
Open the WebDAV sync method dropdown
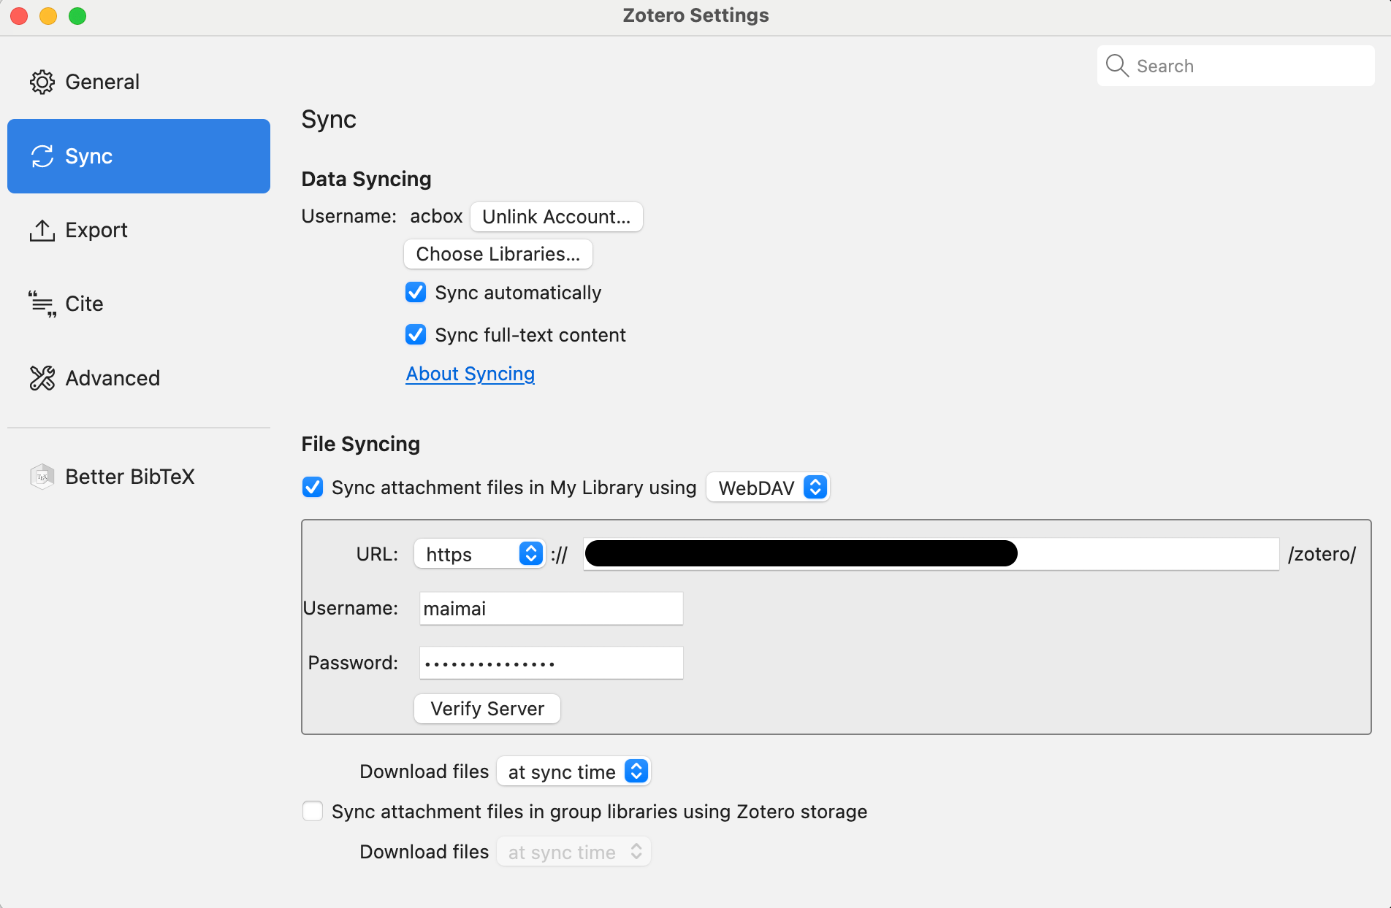pos(768,488)
